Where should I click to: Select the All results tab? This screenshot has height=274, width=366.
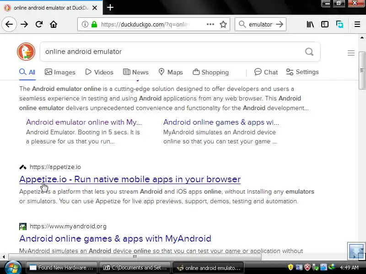coord(27,72)
